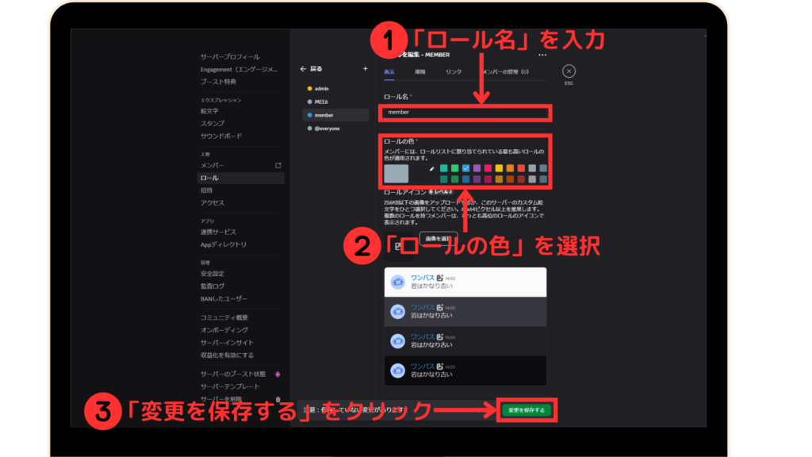812x457 pixels.
Task: Open ブースト特典 settings
Action: coord(218,82)
